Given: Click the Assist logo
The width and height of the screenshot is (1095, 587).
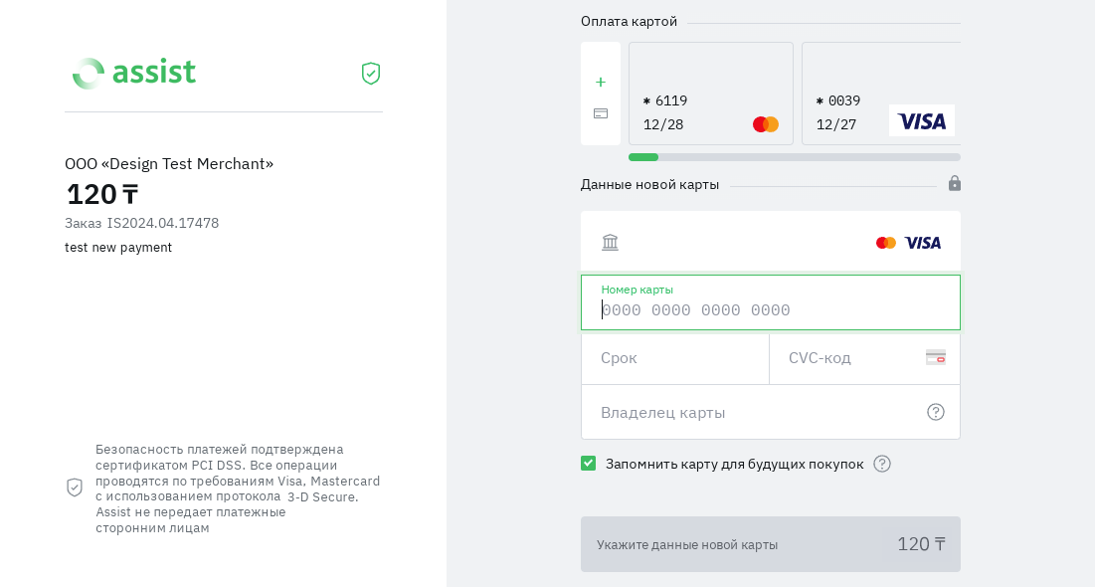Looking at the screenshot, I should tap(134, 73).
